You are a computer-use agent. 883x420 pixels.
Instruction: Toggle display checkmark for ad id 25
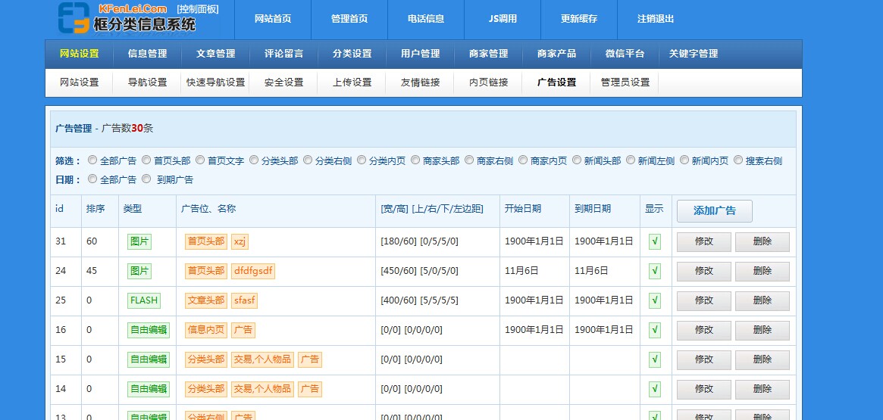coord(655,301)
